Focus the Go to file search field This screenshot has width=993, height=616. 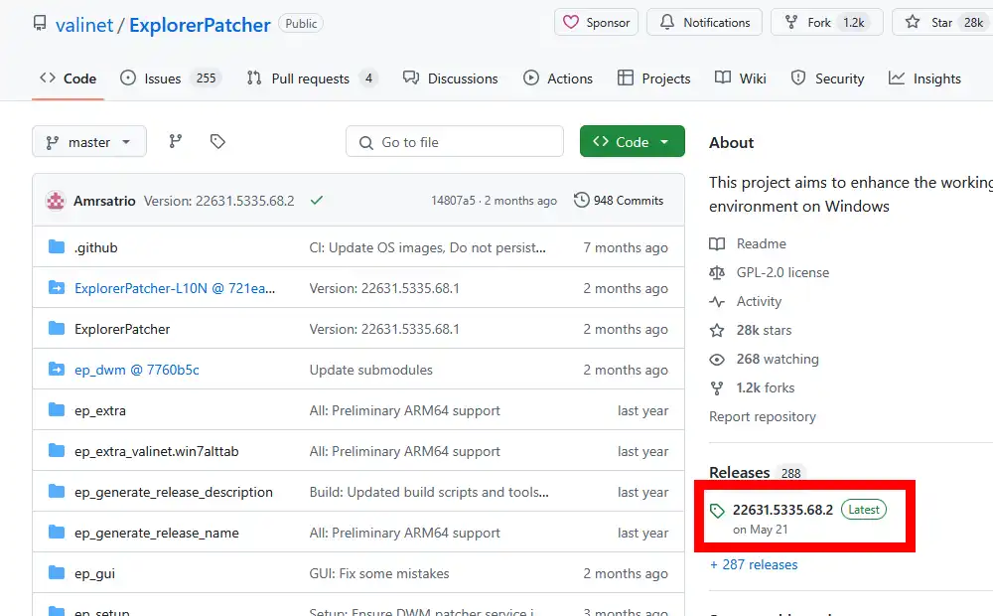point(455,141)
